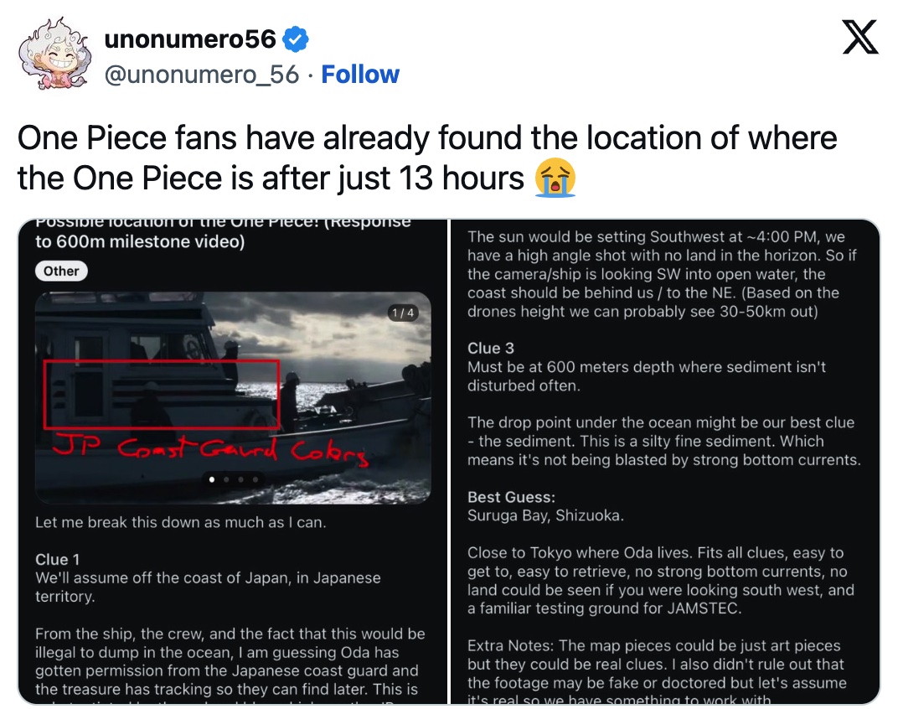Go to the third carousel dot
The width and height of the screenshot is (898, 709).
pyautogui.click(x=241, y=480)
